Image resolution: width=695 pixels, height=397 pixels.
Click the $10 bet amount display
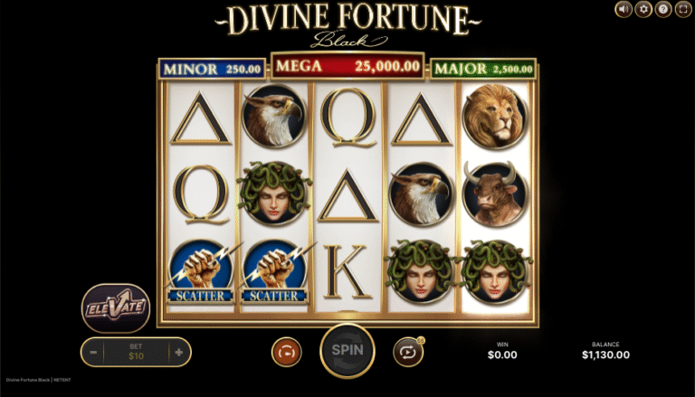coord(136,353)
